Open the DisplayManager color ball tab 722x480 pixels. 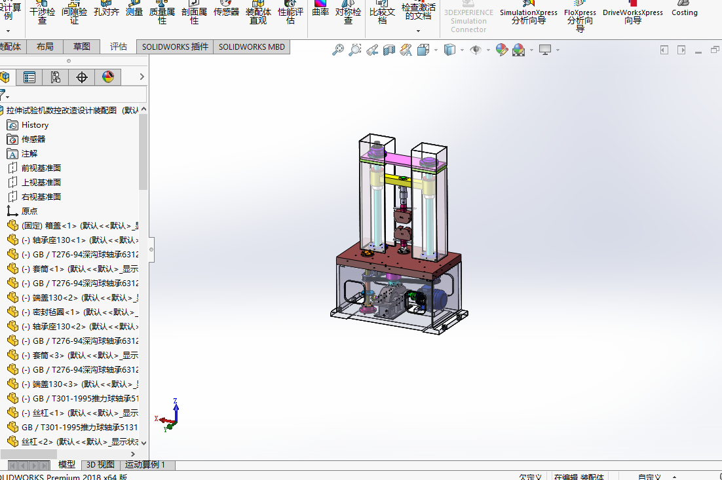tap(108, 77)
